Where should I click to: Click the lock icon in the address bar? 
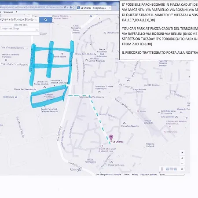pyautogui.click(x=71, y=7)
